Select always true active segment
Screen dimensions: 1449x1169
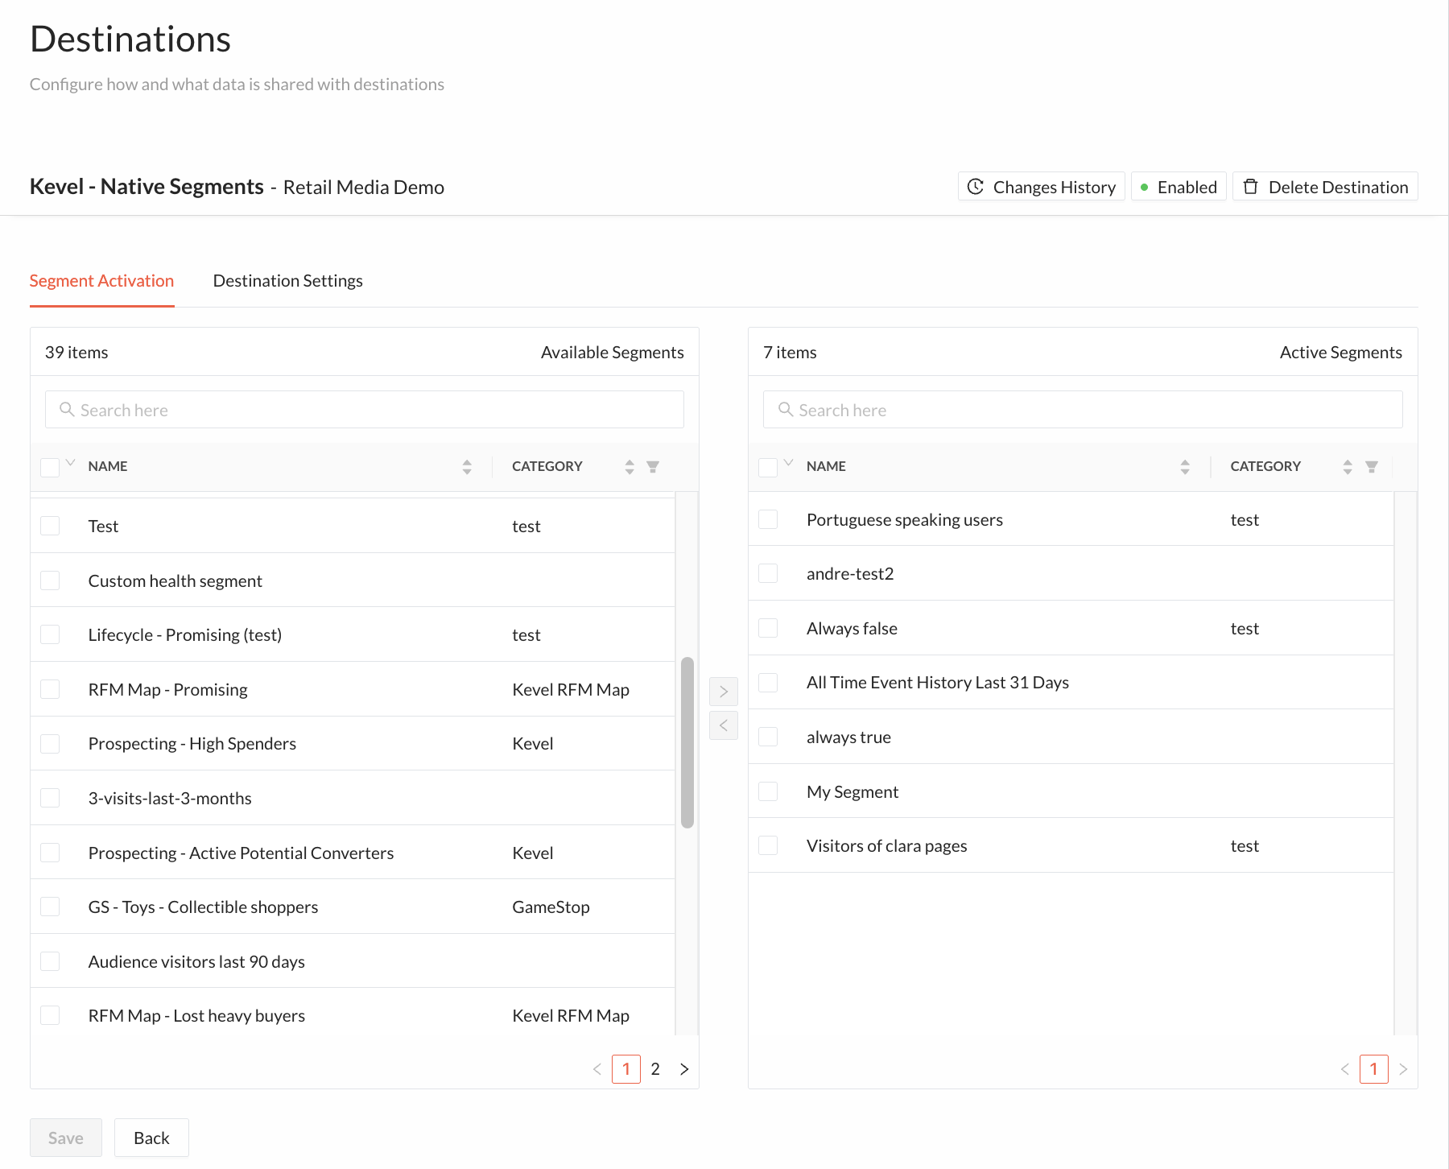click(x=1071, y=737)
